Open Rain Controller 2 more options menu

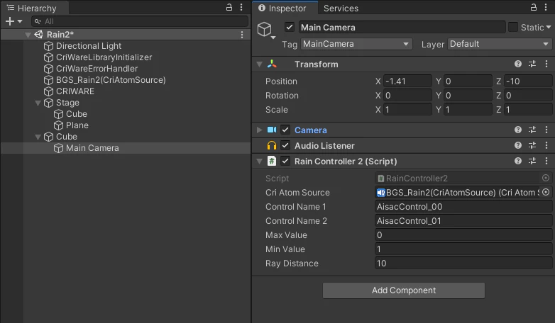point(546,161)
